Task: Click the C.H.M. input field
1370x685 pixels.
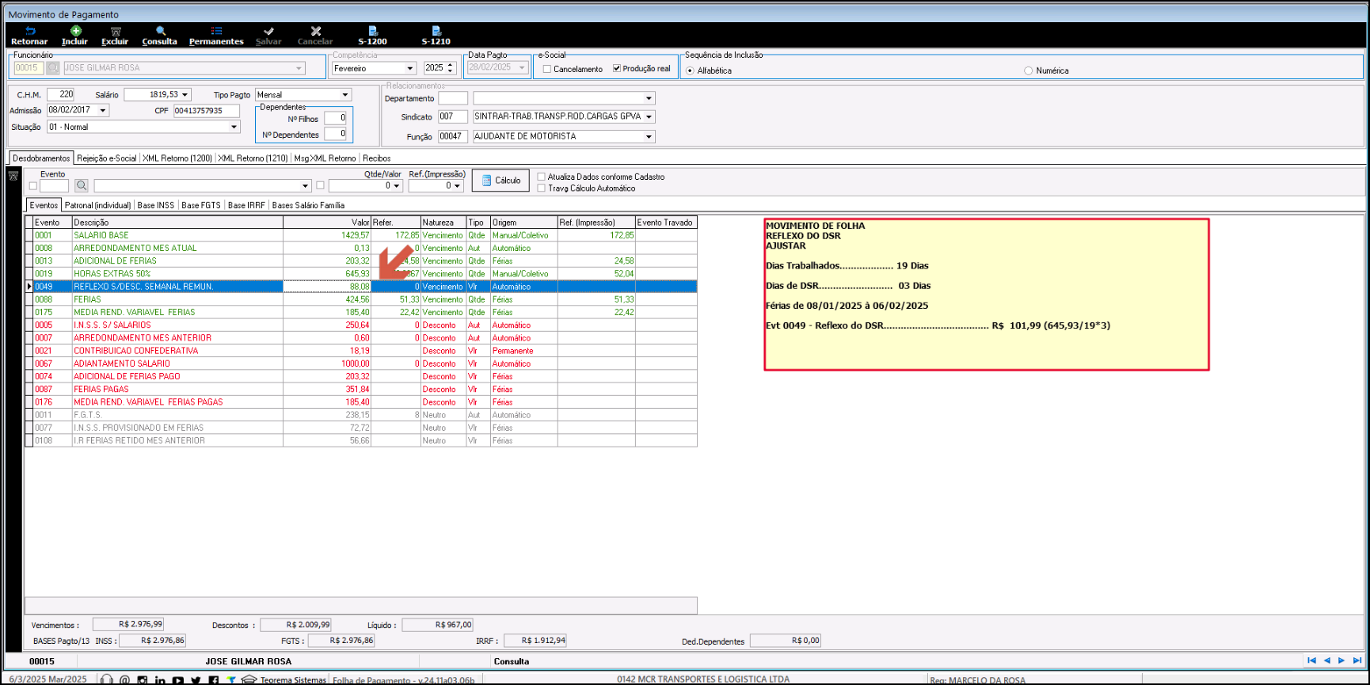Action: pyautogui.click(x=61, y=94)
